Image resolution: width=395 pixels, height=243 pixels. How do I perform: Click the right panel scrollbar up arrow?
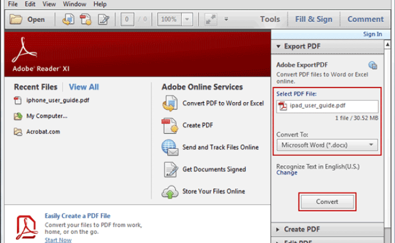[388, 45]
